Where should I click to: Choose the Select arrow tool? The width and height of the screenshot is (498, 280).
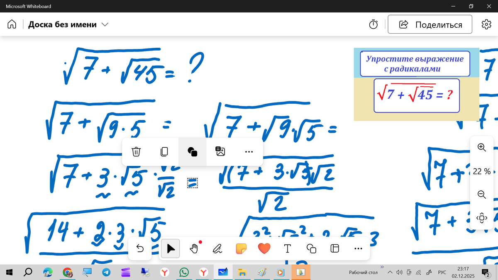(x=171, y=248)
